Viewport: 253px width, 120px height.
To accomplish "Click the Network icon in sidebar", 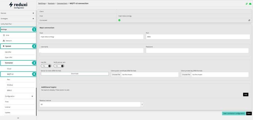I will [x=4, y=41].
